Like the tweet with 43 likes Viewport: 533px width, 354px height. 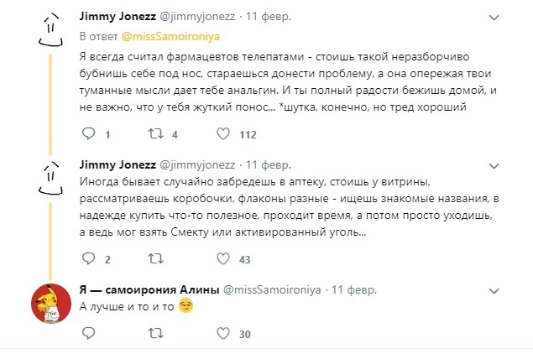pyautogui.click(x=223, y=259)
